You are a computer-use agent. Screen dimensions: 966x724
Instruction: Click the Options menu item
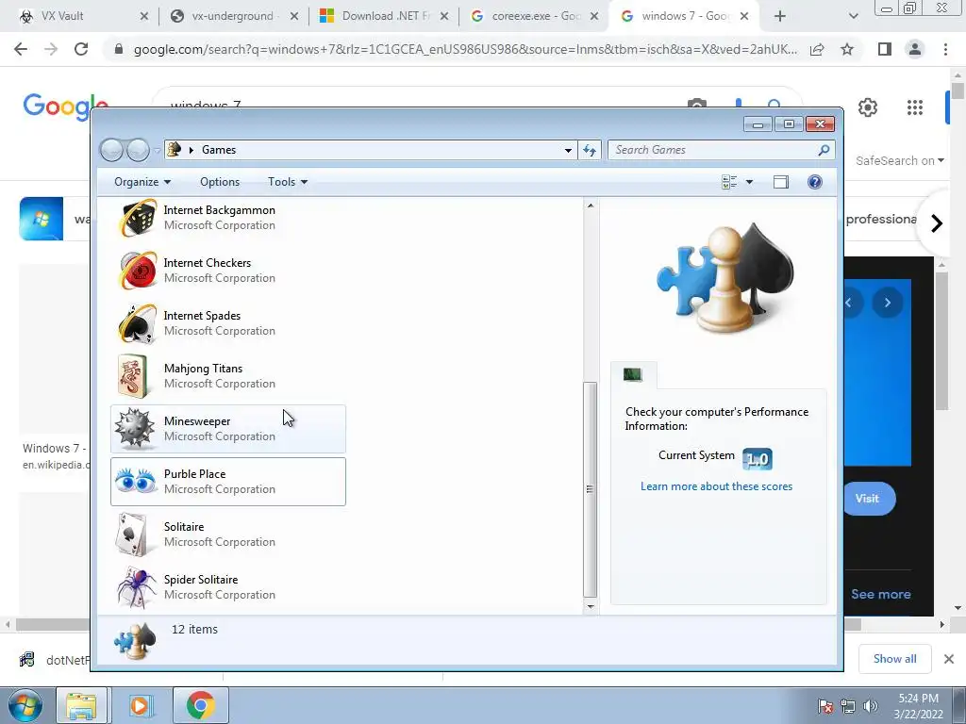[220, 182]
